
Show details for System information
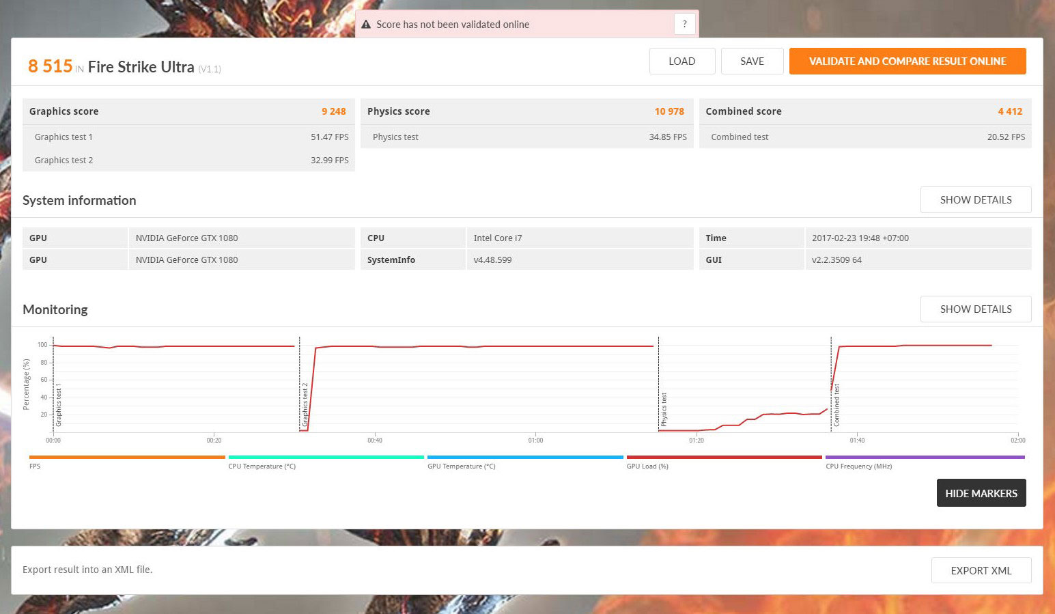click(975, 200)
